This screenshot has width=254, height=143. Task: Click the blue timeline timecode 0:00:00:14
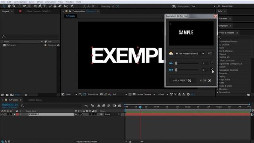tap(10, 105)
